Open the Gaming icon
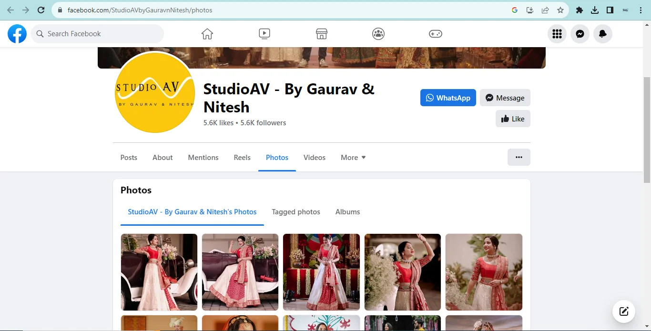651x331 pixels. (436, 34)
